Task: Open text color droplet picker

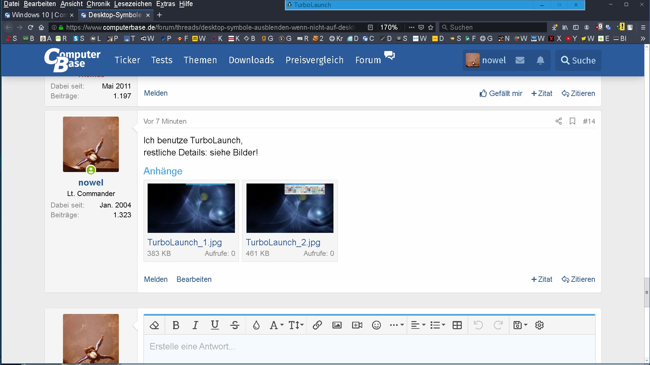Action: (256, 325)
